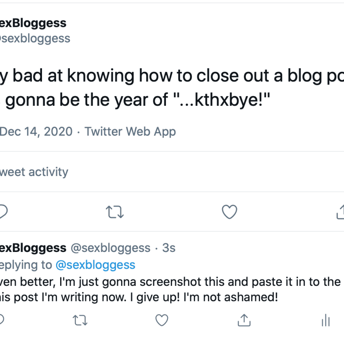This screenshot has width=344, height=344.
Task: Click the retweet icon on main tweet
Action: 115,212
